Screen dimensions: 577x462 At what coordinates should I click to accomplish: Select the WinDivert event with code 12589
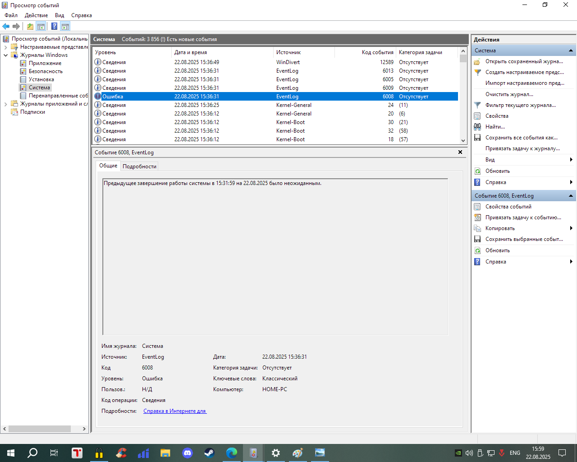[x=276, y=62]
